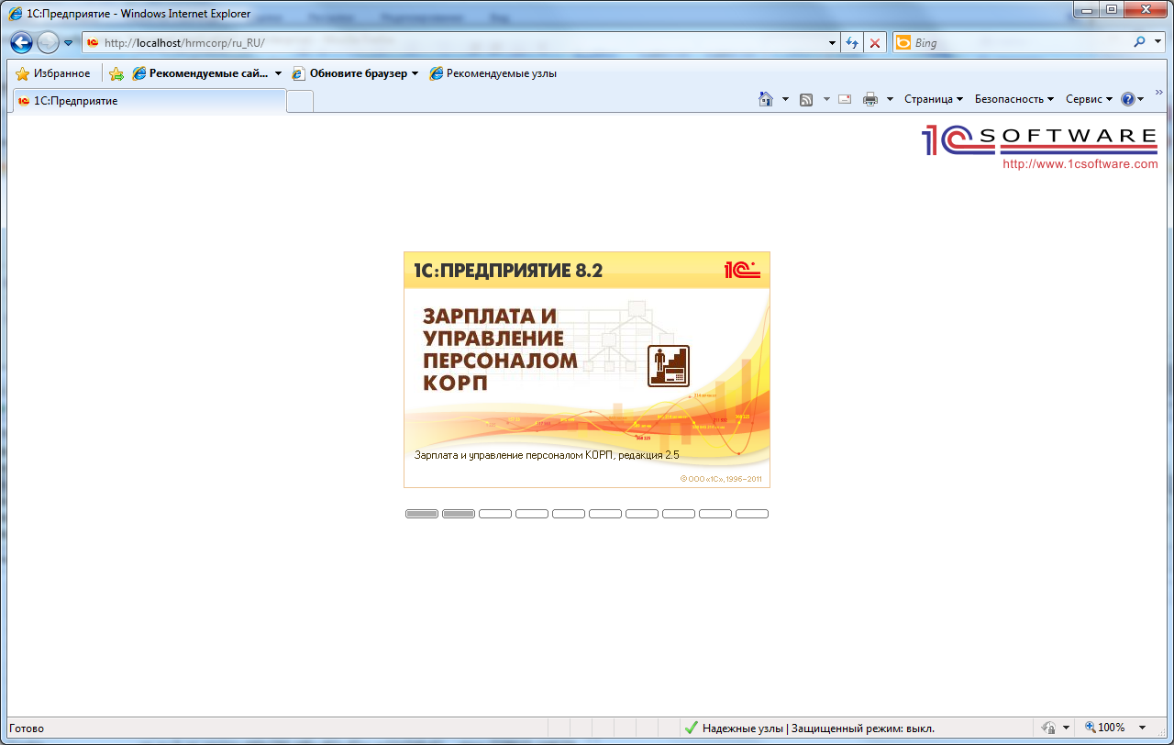The height and width of the screenshot is (745, 1174).
Task: Open a new blank tab
Action: point(300,101)
